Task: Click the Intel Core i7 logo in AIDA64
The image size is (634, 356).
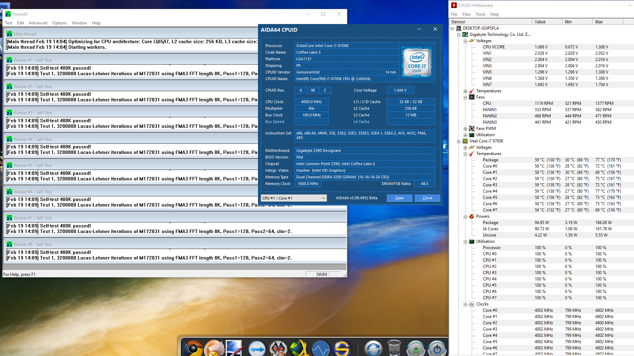Action: click(x=417, y=62)
